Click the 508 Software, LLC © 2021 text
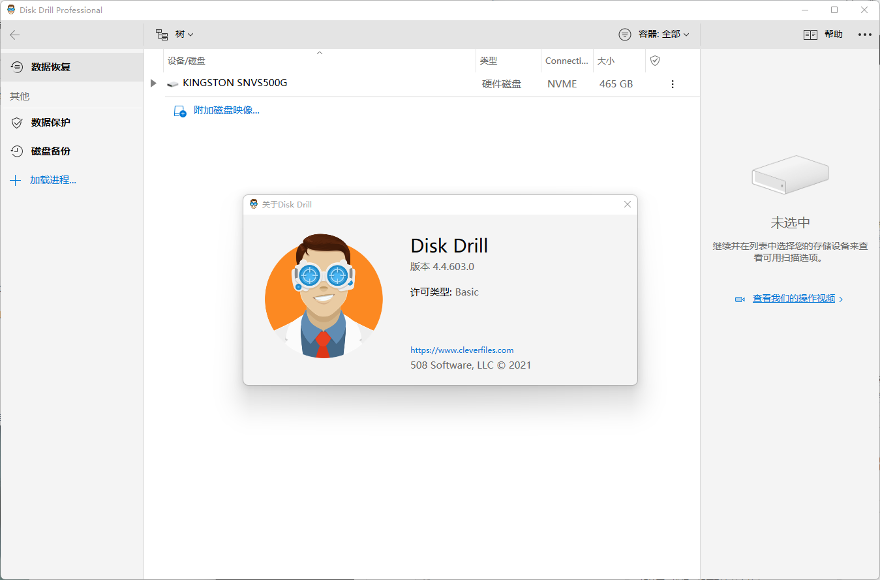 click(x=471, y=365)
